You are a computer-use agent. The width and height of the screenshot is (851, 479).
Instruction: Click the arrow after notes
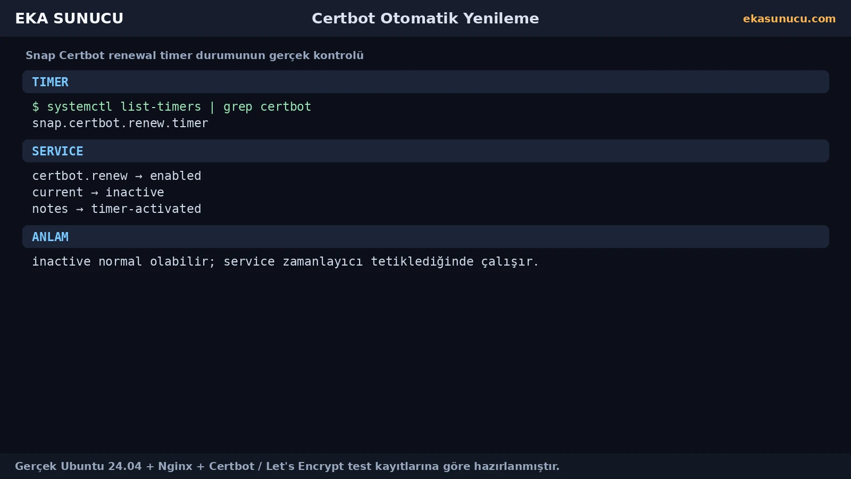(x=80, y=209)
